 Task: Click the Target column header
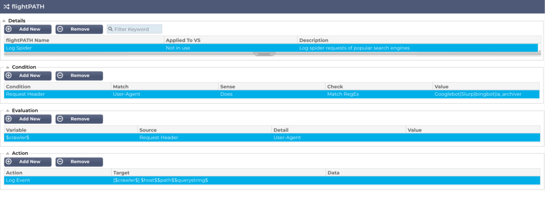219,173
